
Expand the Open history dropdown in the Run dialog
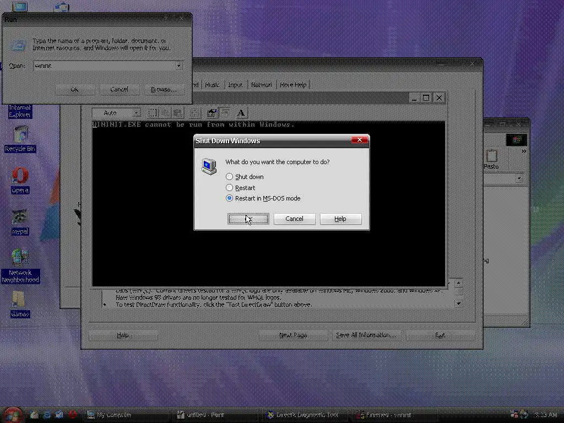178,66
